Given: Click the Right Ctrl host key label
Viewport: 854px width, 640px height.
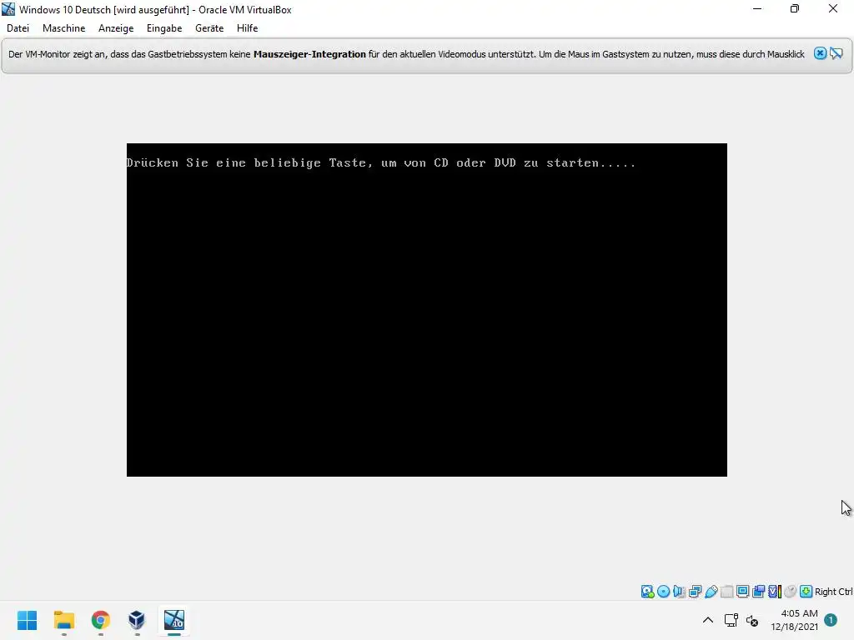Looking at the screenshot, I should (833, 592).
